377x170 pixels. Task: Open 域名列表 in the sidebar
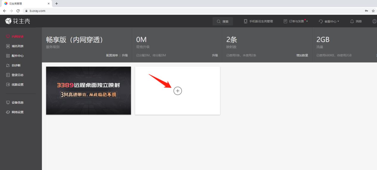(15, 46)
